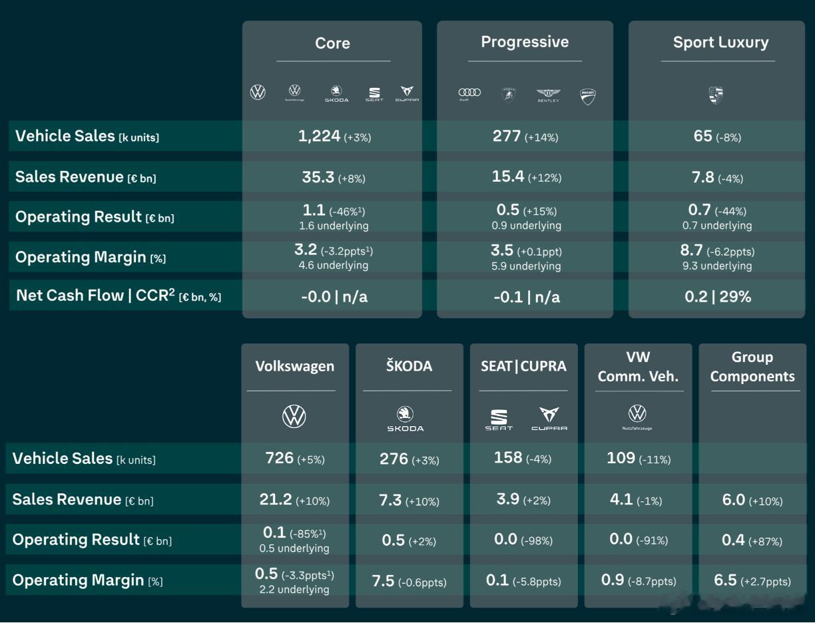The height and width of the screenshot is (623, 815).
Task: Select Core net cash flow -0.0 | n/a
Action: 334,297
